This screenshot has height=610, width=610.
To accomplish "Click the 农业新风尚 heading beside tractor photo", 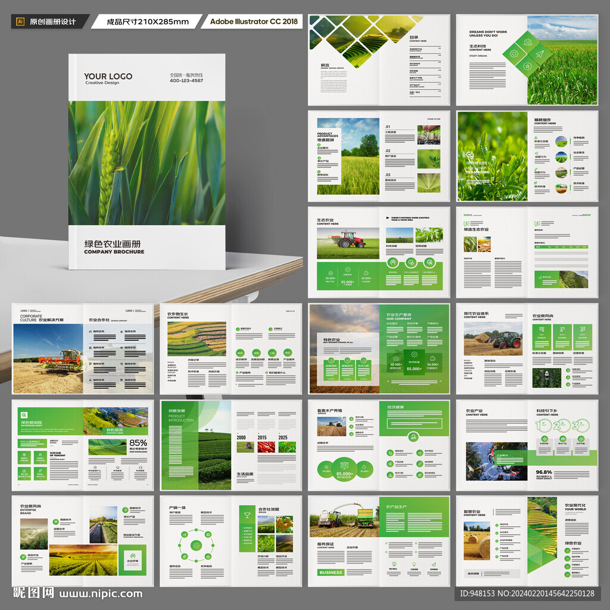I will click(x=543, y=316).
